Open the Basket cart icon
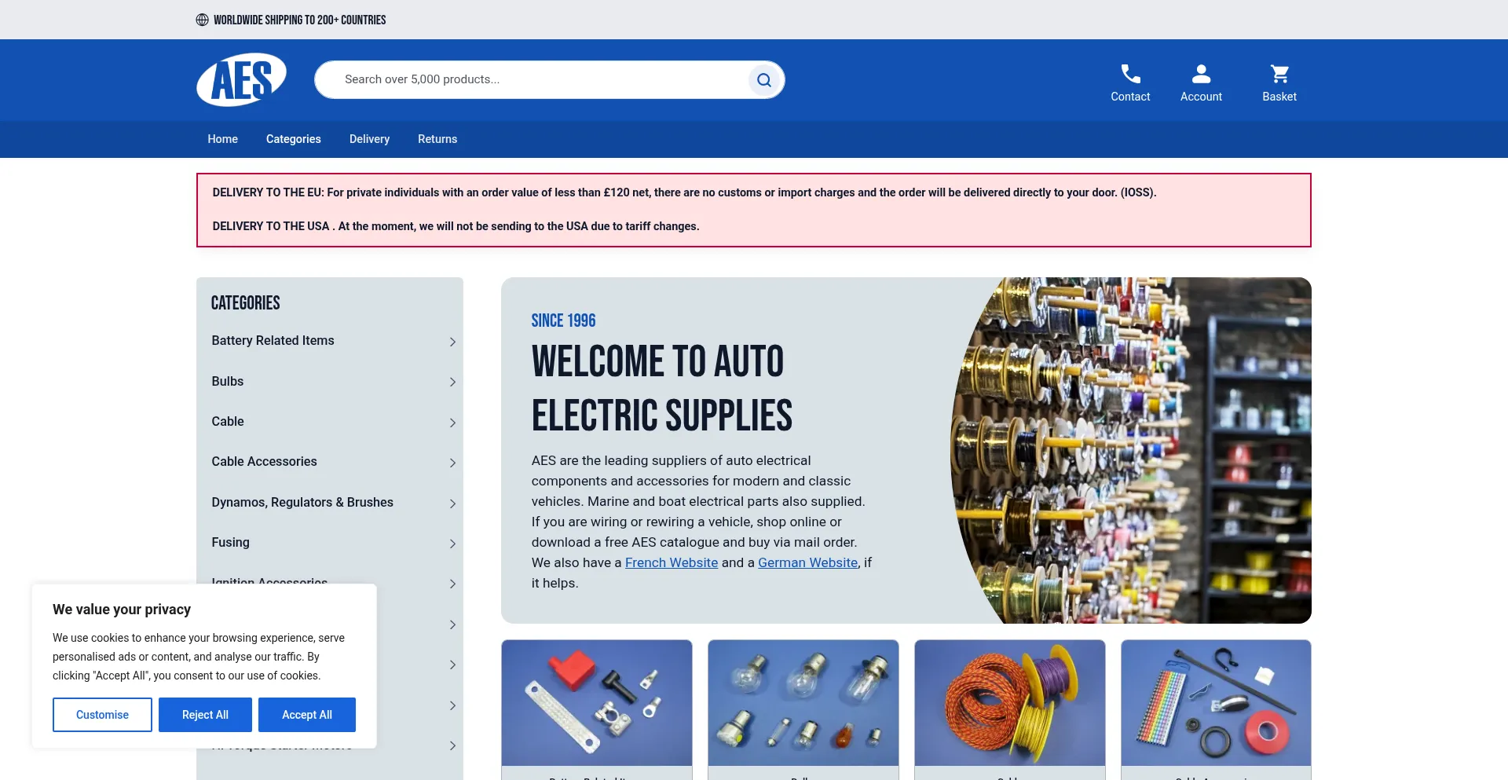 pyautogui.click(x=1279, y=74)
